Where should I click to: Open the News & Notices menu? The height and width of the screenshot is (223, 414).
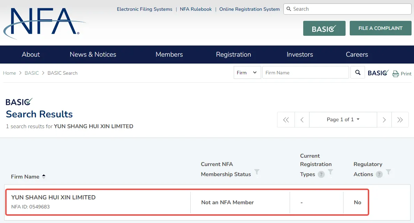(93, 55)
